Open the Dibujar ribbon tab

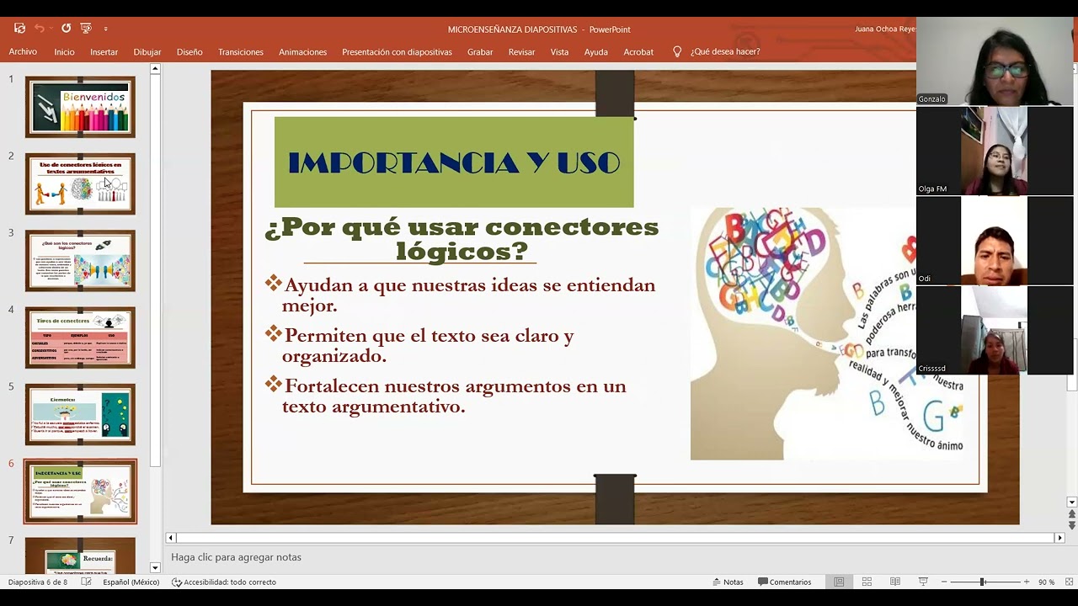[147, 51]
